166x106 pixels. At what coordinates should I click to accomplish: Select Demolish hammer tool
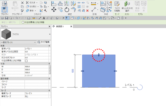[x=46, y=11]
